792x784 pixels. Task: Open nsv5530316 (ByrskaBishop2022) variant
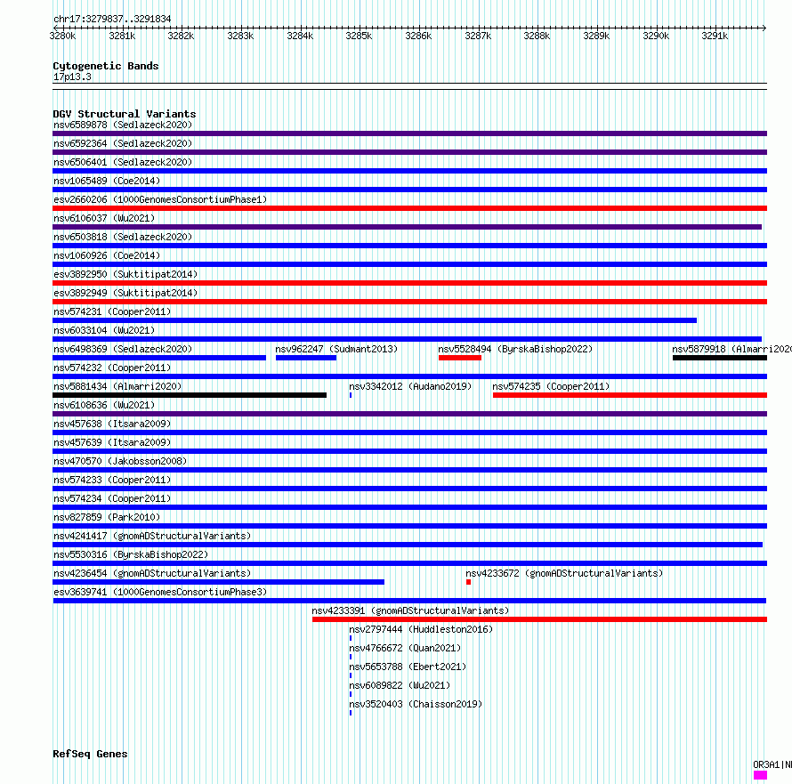coord(131,554)
